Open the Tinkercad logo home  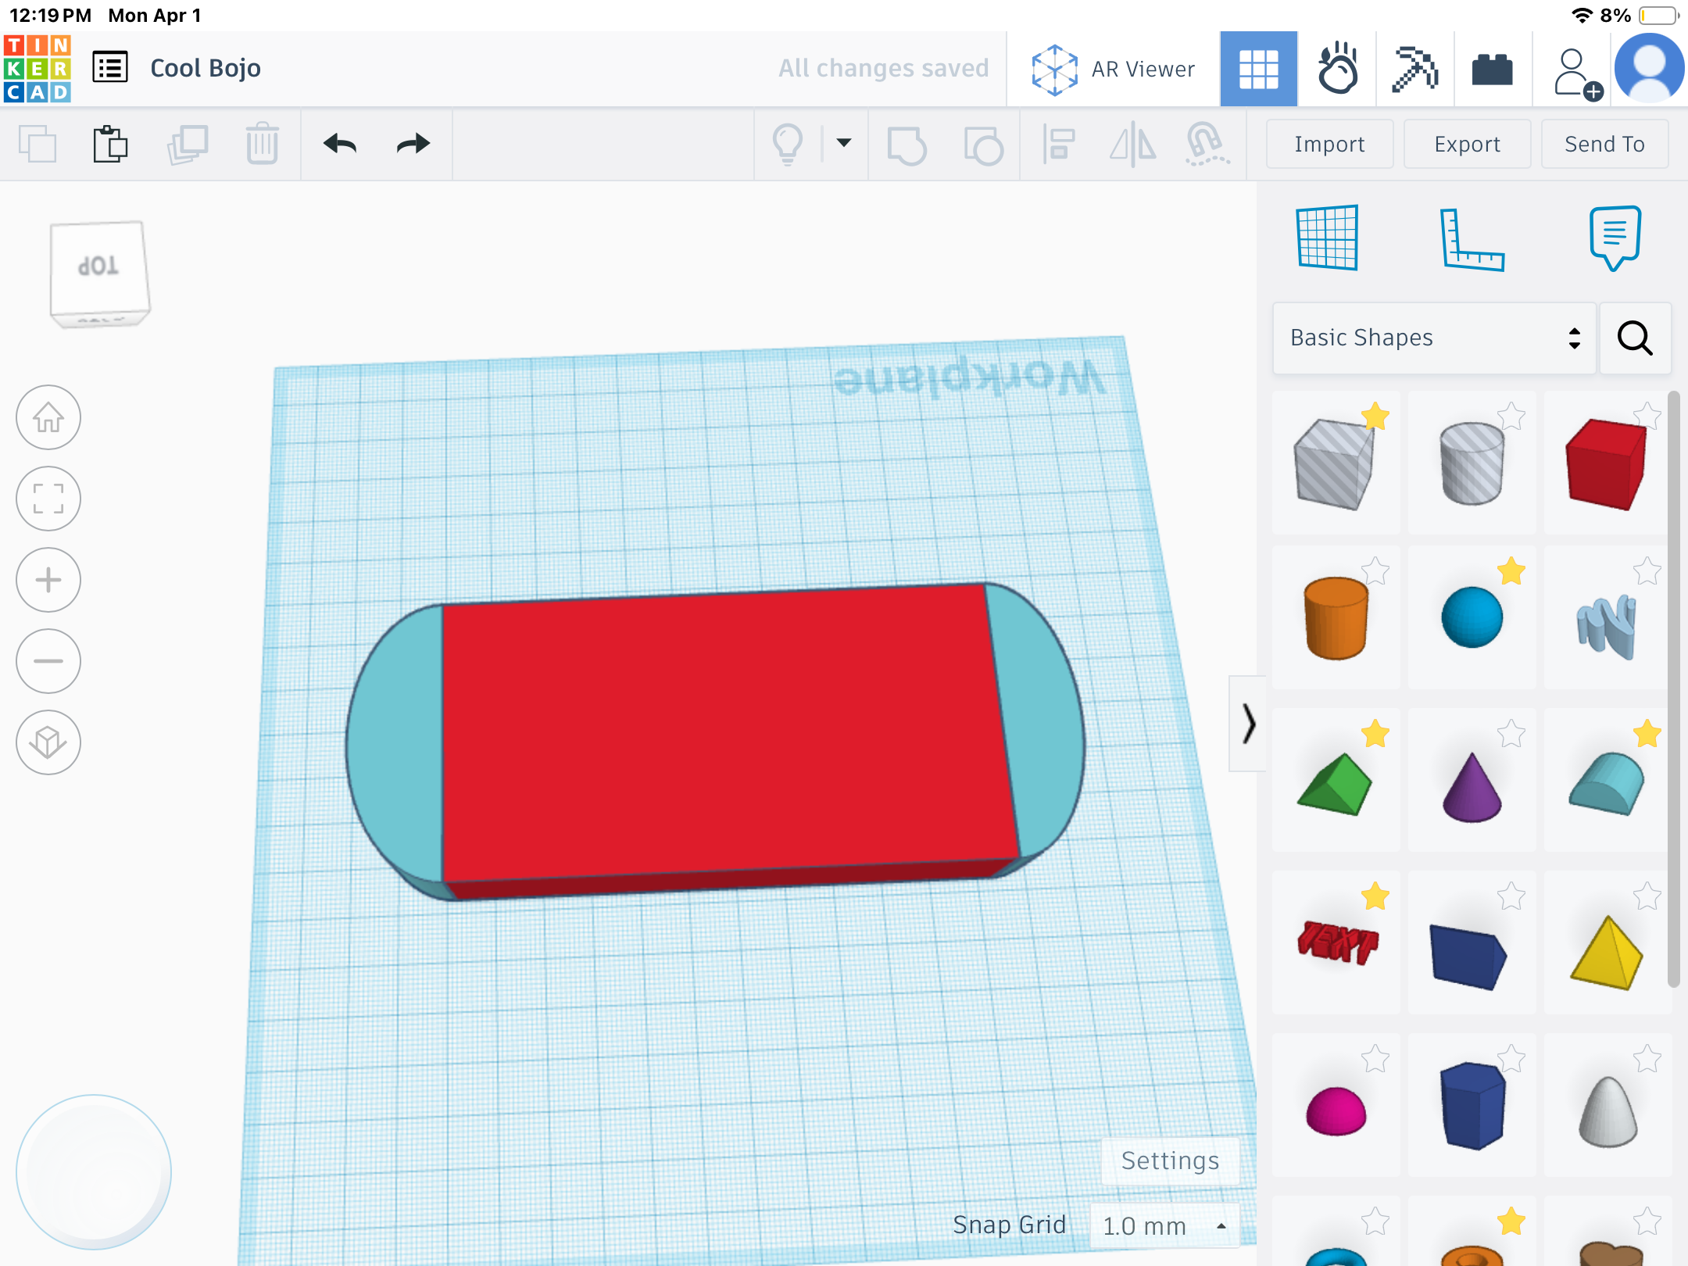(38, 69)
